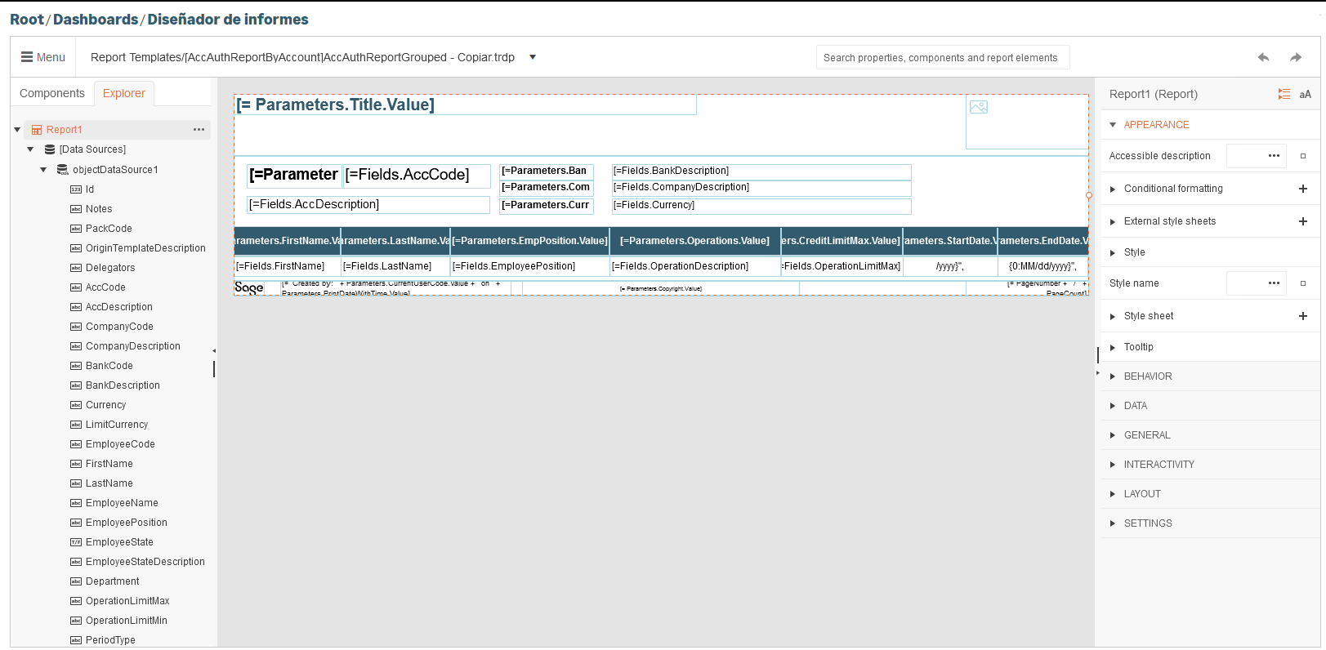Viewport: 1326px width, 650px height.
Task: Click the search properties input field
Action: (x=942, y=57)
